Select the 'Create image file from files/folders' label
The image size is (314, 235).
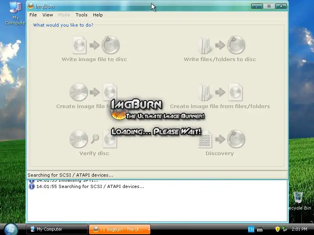tap(220, 106)
